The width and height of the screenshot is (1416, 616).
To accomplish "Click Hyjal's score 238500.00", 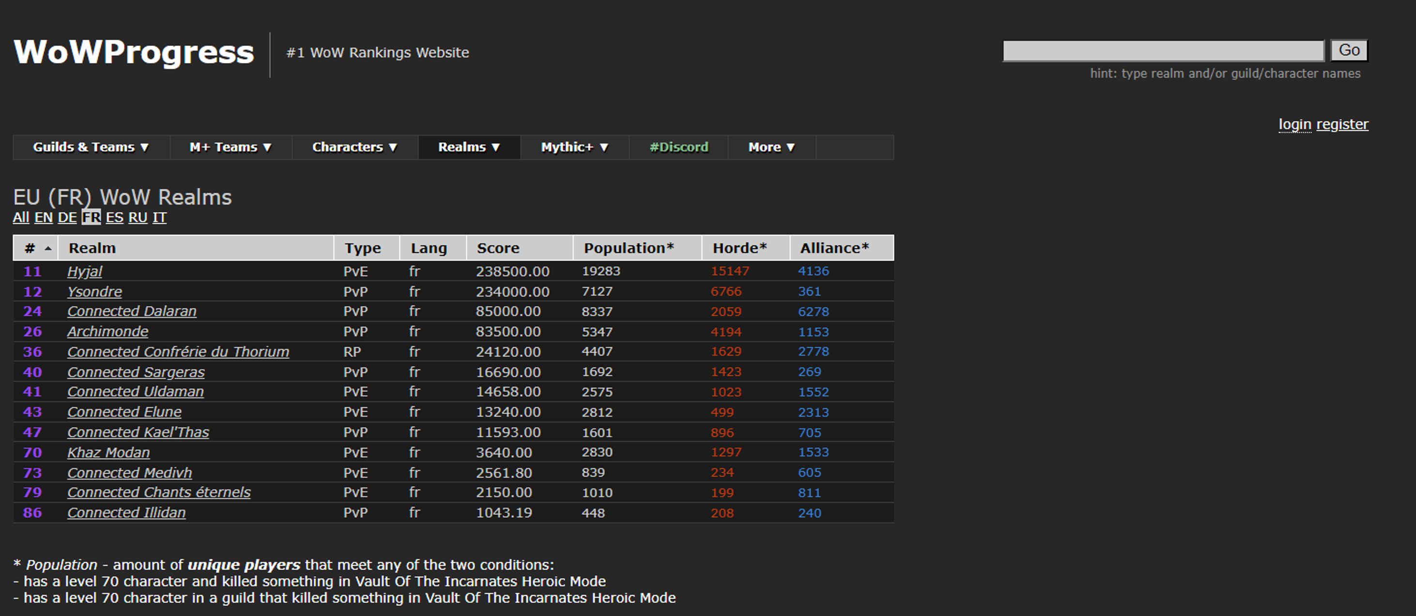I will point(512,272).
